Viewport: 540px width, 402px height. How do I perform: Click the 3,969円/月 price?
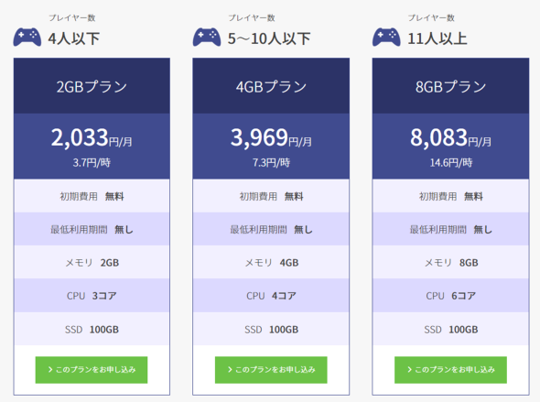271,137
